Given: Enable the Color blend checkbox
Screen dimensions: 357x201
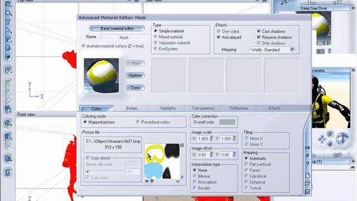Looking at the screenshot, I should pyautogui.click(x=88, y=157).
